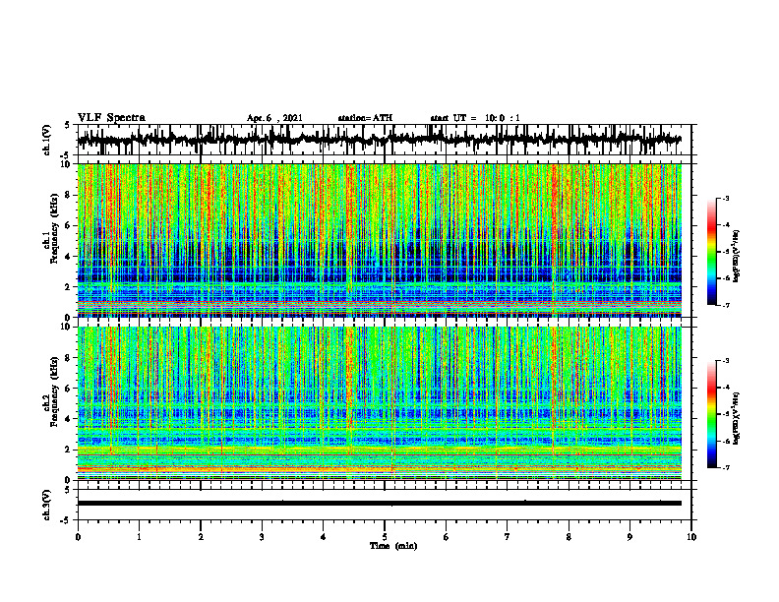Click the "Time (min)" x-axis label
The height and width of the screenshot is (602, 779).
393,546
